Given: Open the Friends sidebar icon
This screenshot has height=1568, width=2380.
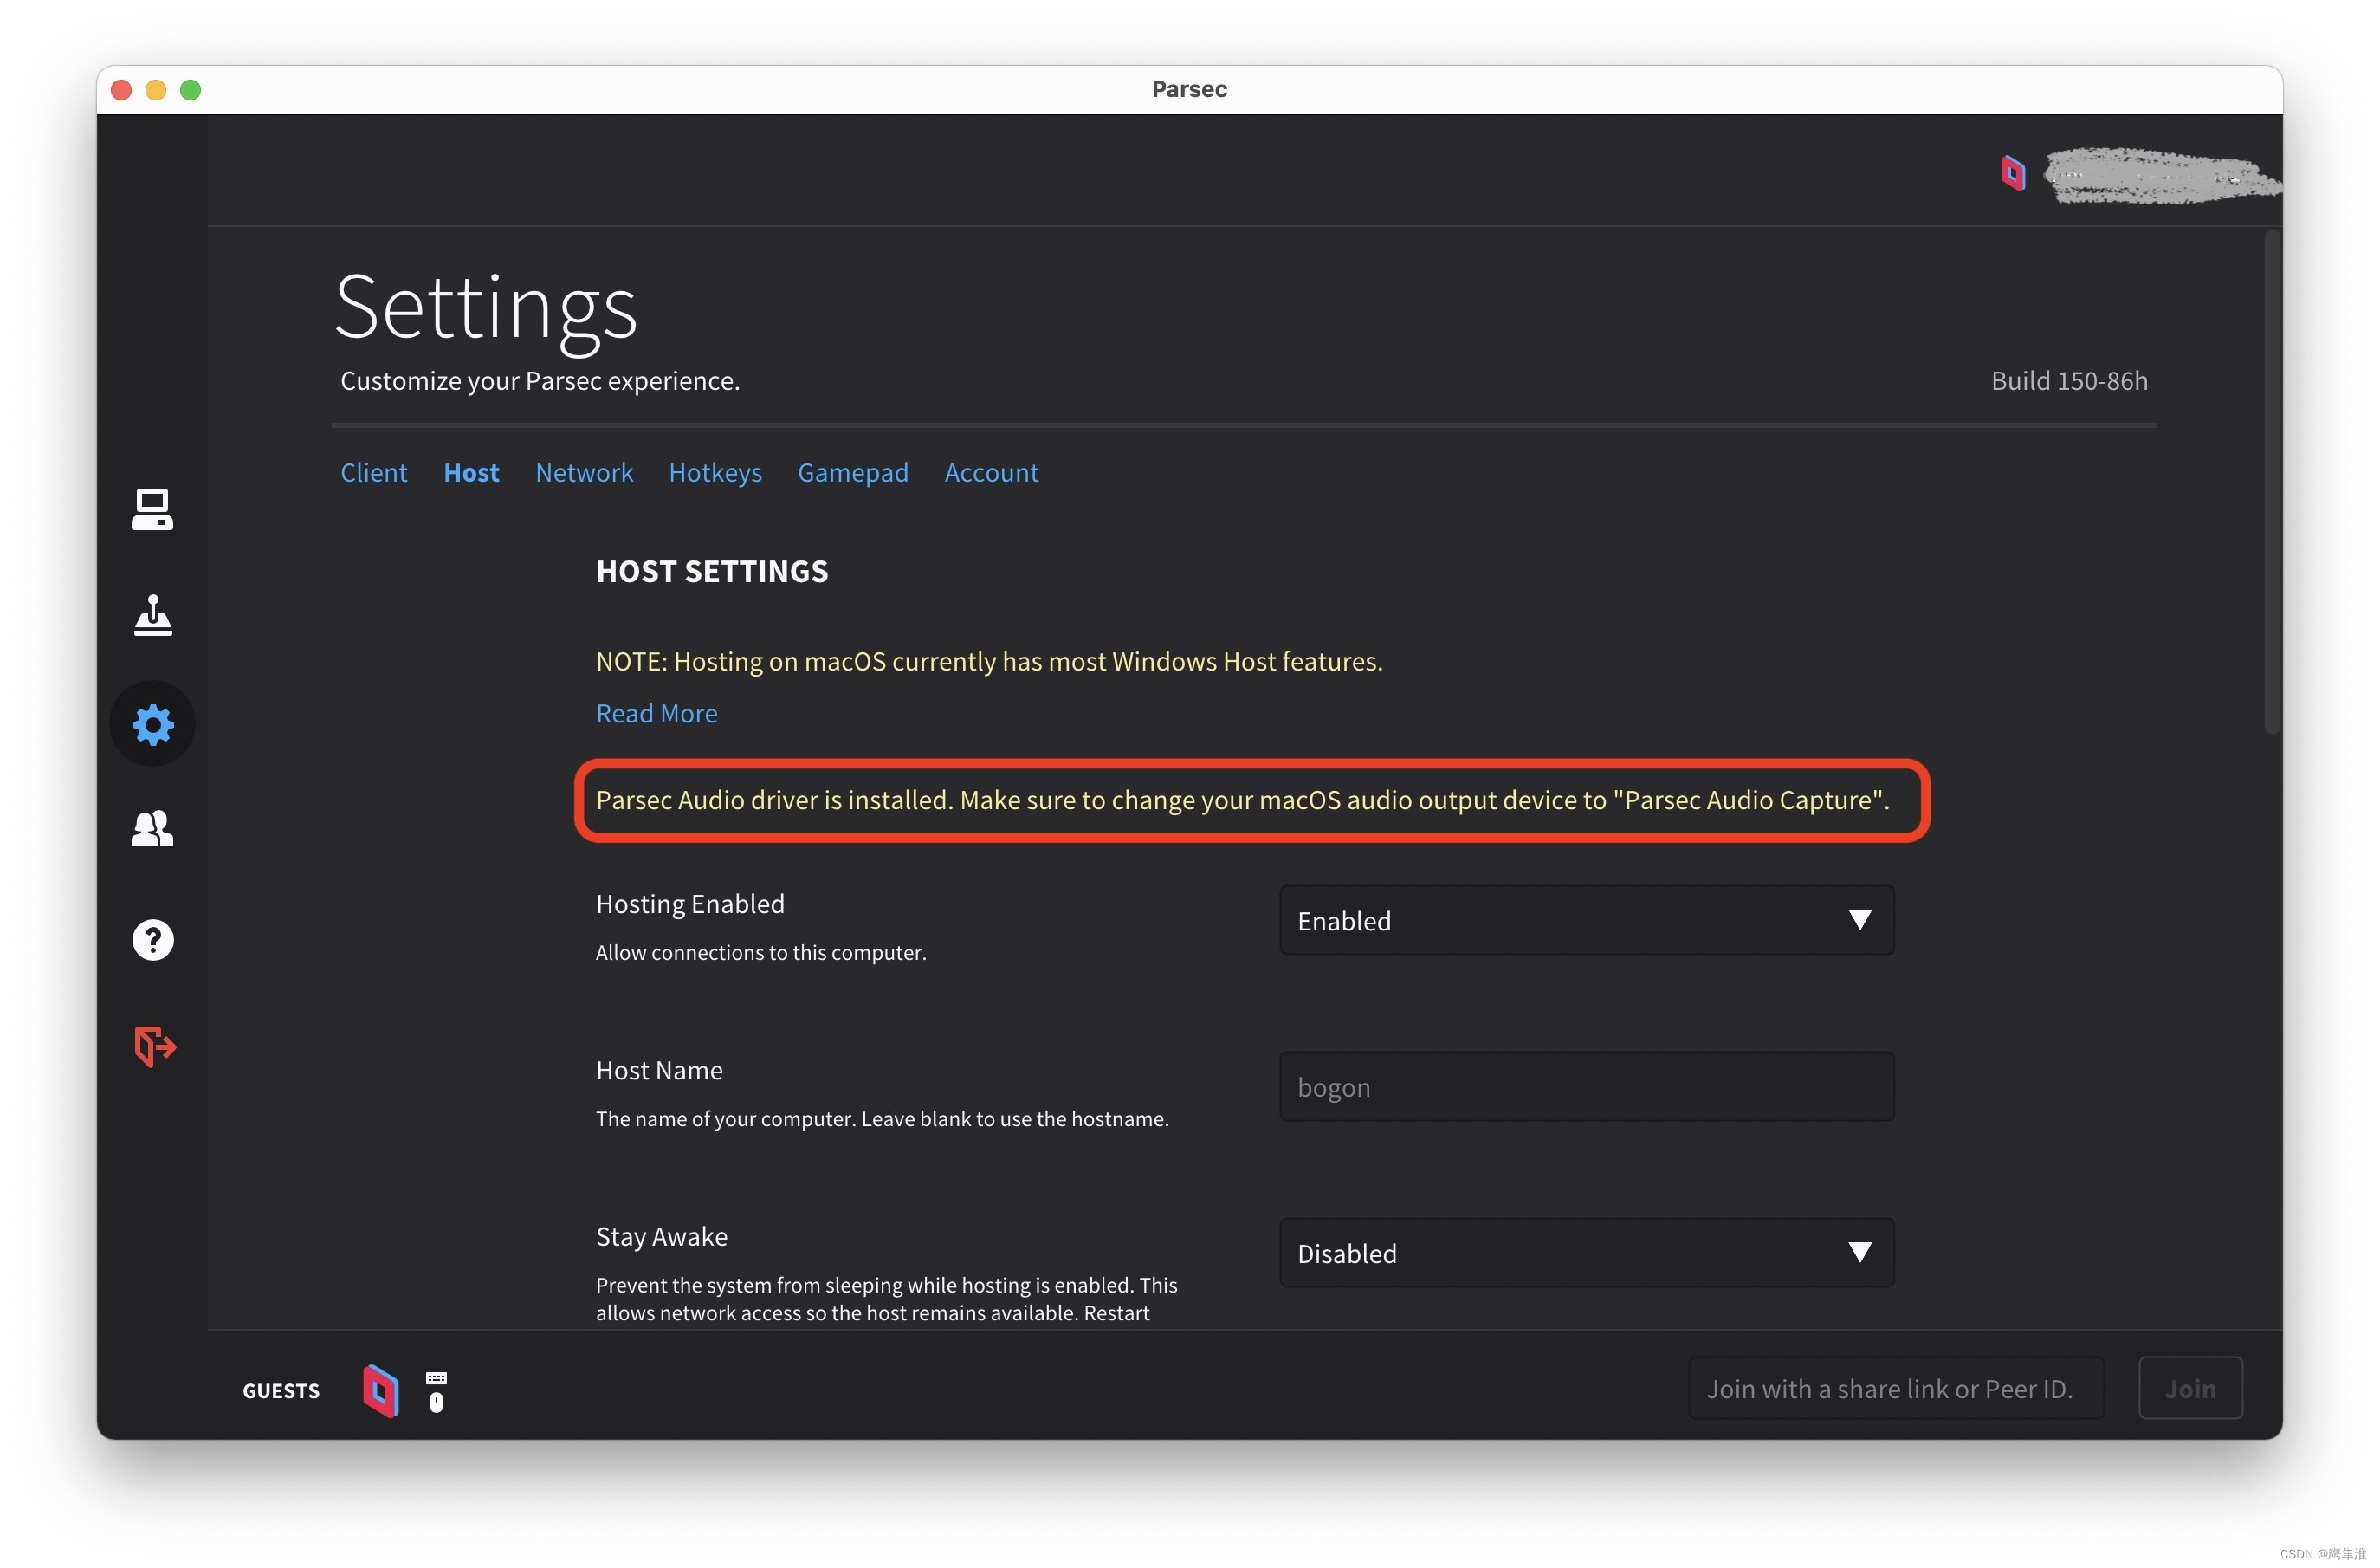Looking at the screenshot, I should click(152, 829).
